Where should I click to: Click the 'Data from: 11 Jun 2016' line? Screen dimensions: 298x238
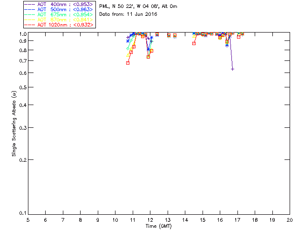click(128, 14)
